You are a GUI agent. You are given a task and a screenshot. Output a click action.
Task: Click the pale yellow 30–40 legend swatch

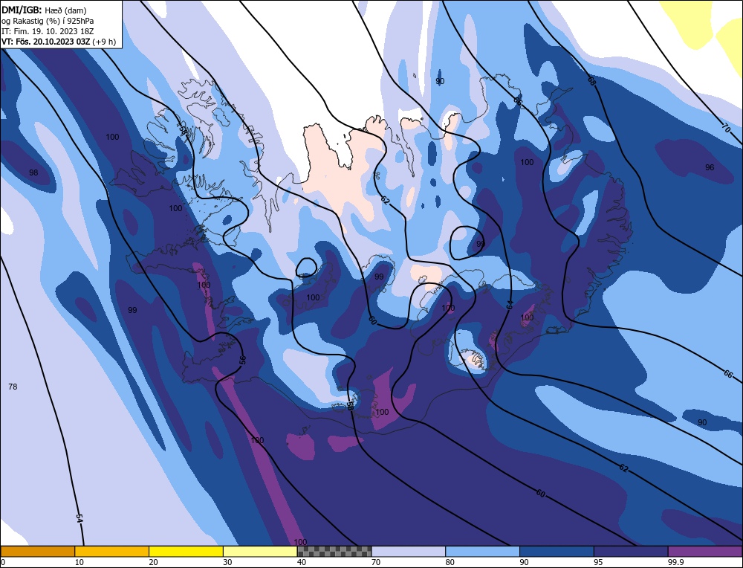260,551
